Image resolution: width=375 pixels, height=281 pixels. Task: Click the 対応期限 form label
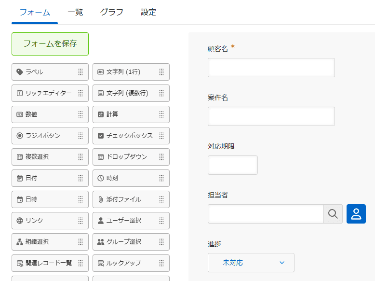[221, 146]
